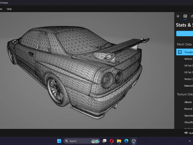Image resolution: width=193 pixels, height=145 pixels.
Task: Select Gloss/Roughness texture option
Action: point(189,122)
